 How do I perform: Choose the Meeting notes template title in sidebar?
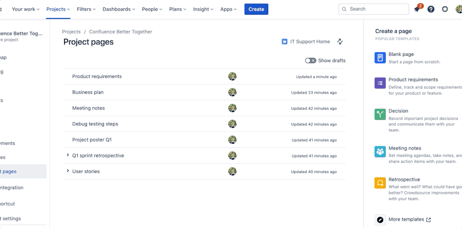pos(405,148)
